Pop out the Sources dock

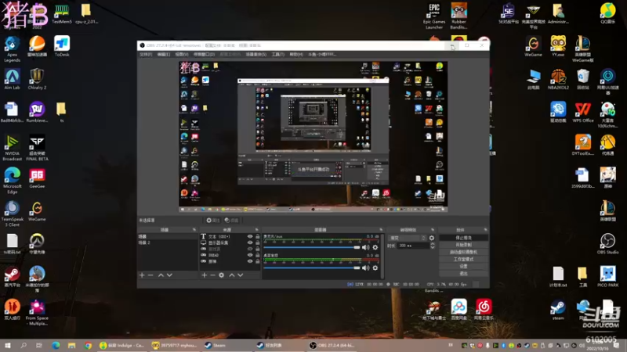[x=257, y=230]
